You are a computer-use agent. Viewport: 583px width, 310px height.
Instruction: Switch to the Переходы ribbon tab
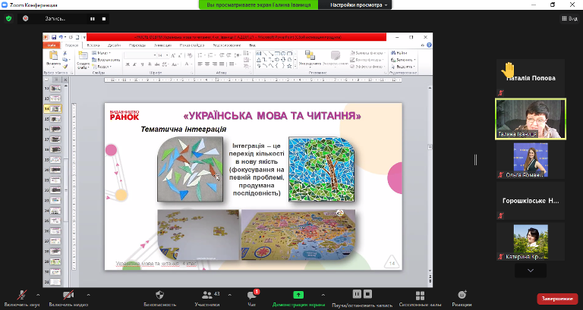coord(137,45)
